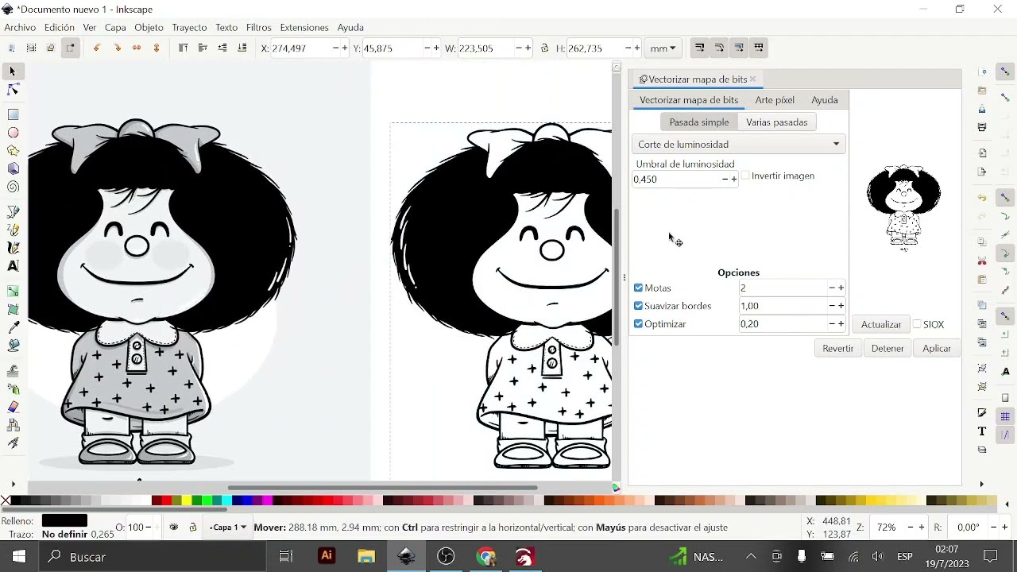Image resolution: width=1017 pixels, height=572 pixels.
Task: Pick black swatch from the color palette
Action: pos(17,500)
